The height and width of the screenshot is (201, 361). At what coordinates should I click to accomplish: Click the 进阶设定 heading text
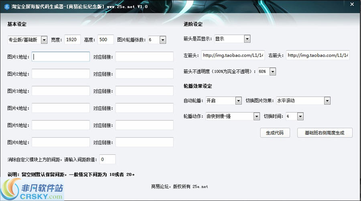tap(193, 24)
